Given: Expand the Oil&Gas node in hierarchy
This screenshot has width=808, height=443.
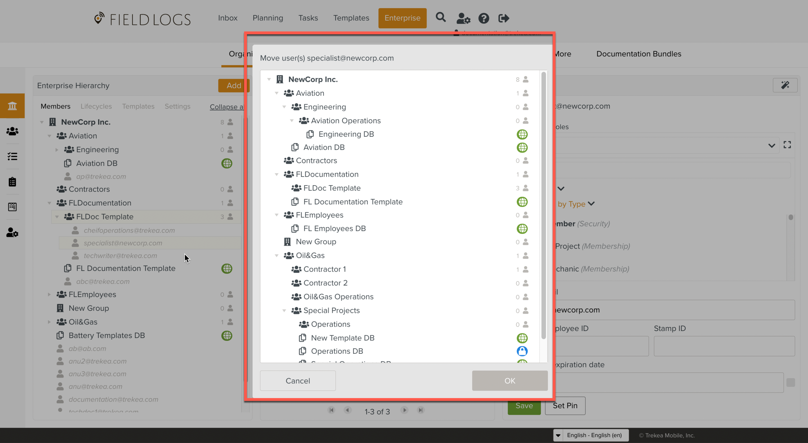Looking at the screenshot, I should coord(49,322).
